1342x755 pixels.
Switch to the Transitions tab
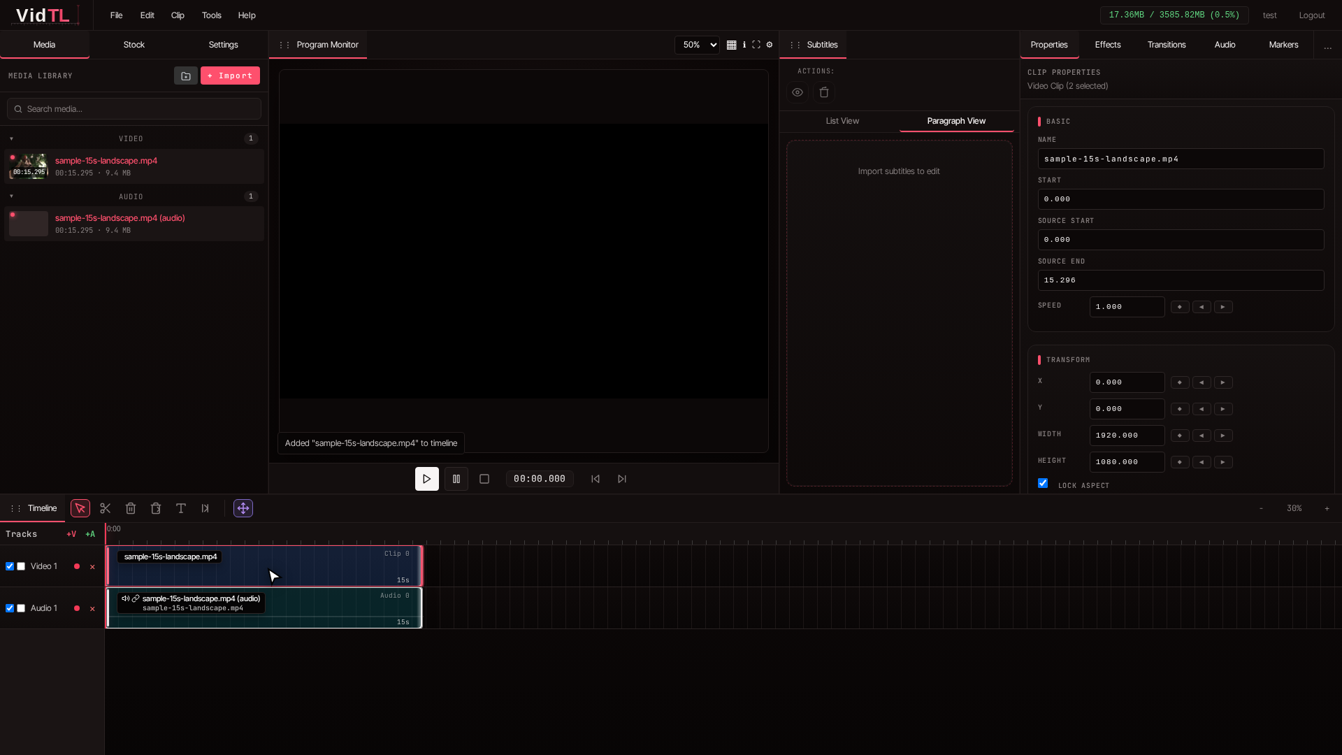tap(1167, 45)
